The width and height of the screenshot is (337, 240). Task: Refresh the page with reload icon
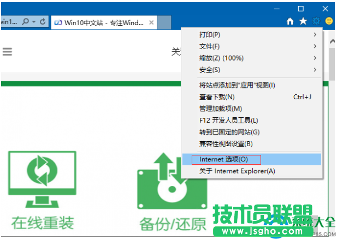(43, 21)
